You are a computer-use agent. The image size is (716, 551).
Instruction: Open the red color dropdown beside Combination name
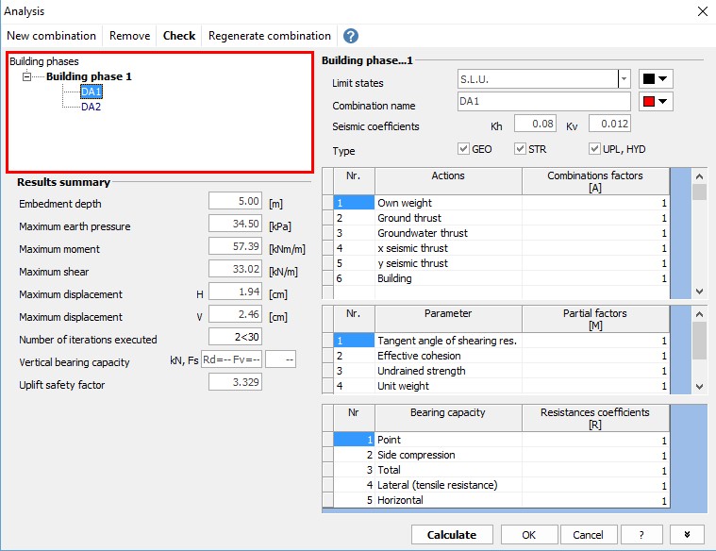coord(655,102)
